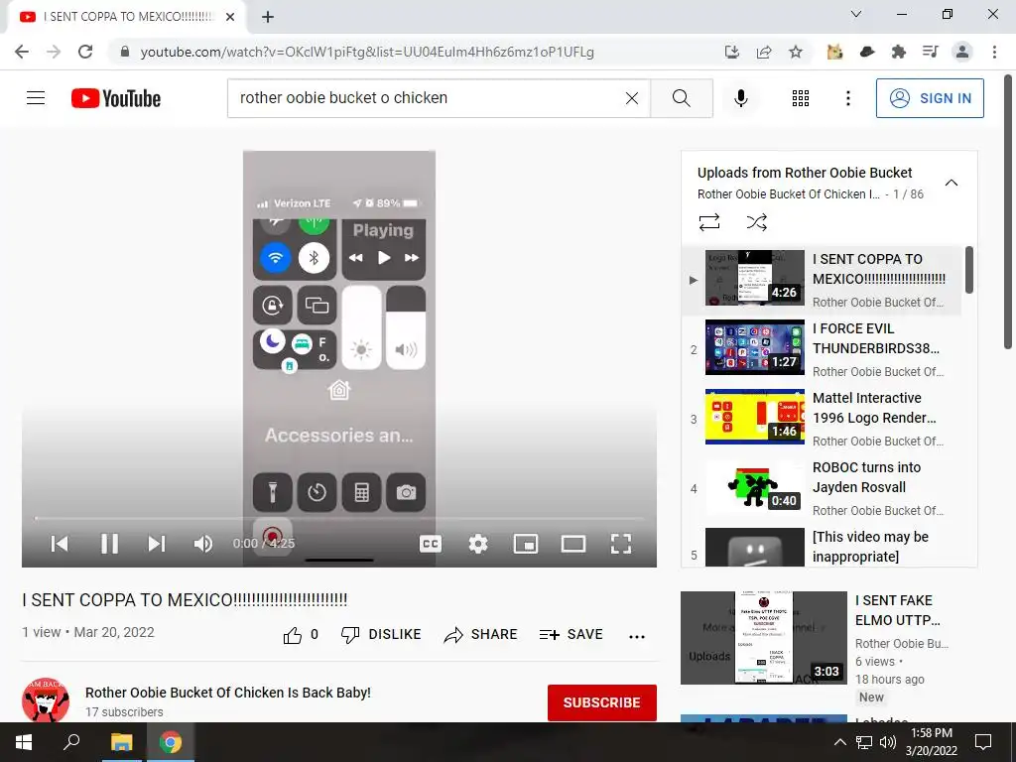Open a new browser tab
The image size is (1016, 762).
(x=268, y=17)
